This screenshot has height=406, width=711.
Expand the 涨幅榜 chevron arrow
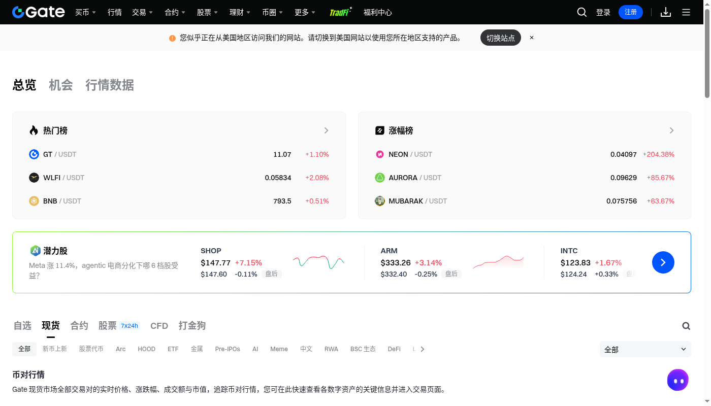click(x=671, y=130)
